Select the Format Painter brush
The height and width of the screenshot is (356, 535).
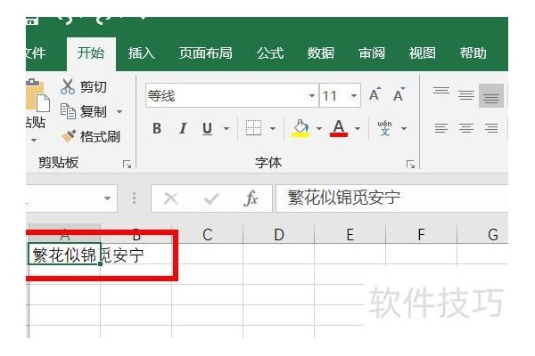pos(69,136)
